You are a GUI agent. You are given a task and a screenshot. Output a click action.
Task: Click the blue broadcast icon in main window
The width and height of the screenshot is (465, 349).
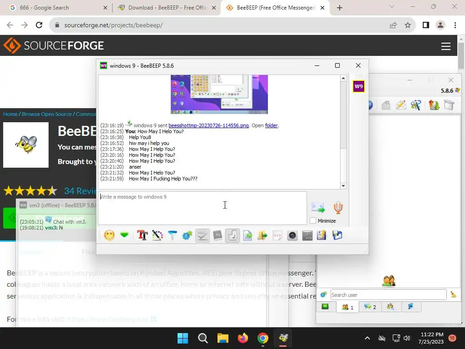[371, 105]
